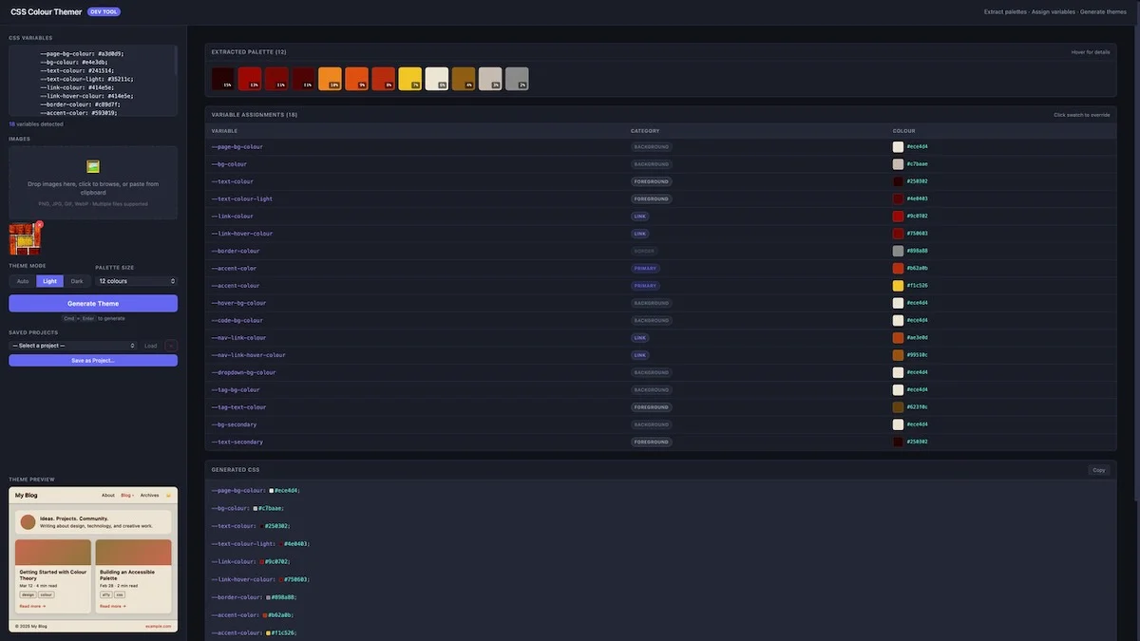Image resolution: width=1140 pixels, height=641 pixels.
Task: Click the BACKGROUND badge for --page-bg-colour
Action: 651,147
